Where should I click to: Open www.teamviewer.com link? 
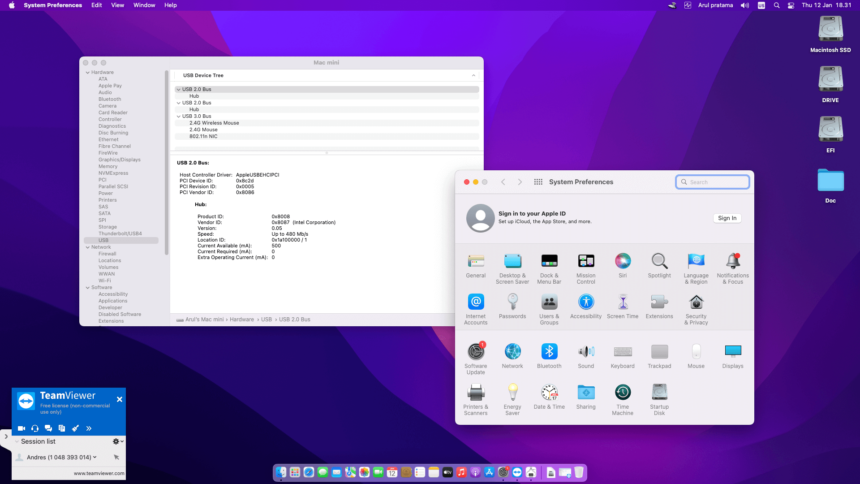point(99,473)
